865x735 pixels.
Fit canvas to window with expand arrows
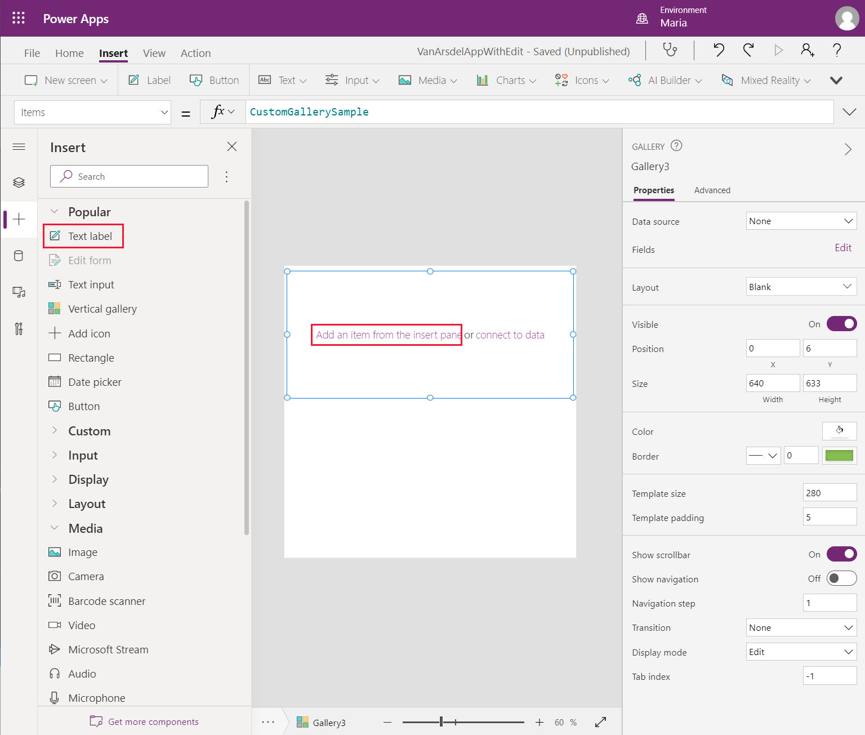601,722
